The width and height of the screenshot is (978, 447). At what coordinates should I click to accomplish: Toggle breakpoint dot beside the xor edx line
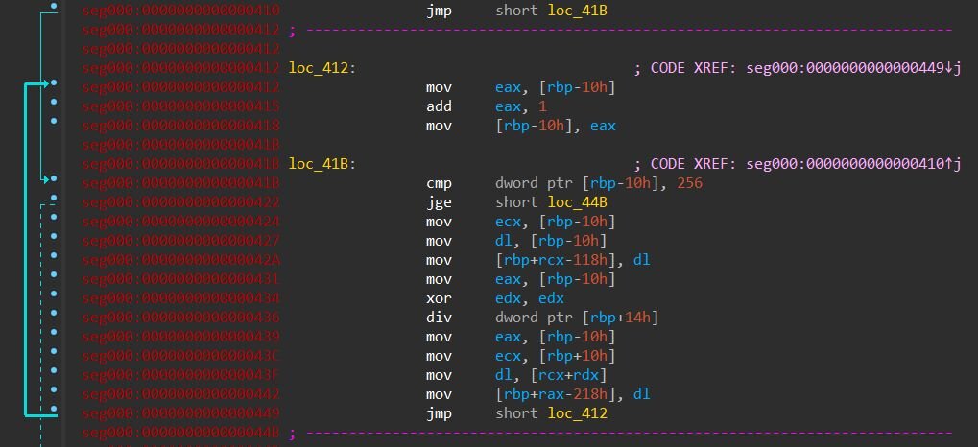(54, 298)
